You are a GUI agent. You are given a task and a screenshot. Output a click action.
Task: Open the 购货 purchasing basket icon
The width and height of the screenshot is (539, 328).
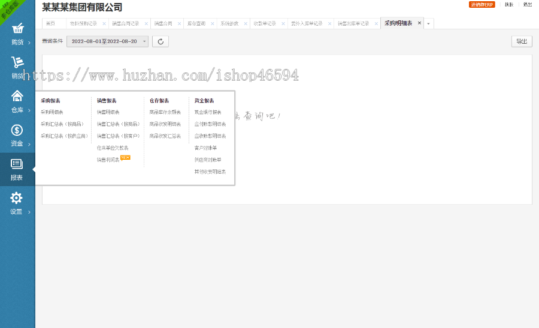(17, 28)
